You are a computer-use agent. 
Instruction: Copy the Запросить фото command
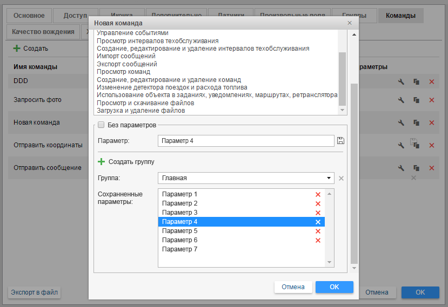pyautogui.click(x=416, y=100)
